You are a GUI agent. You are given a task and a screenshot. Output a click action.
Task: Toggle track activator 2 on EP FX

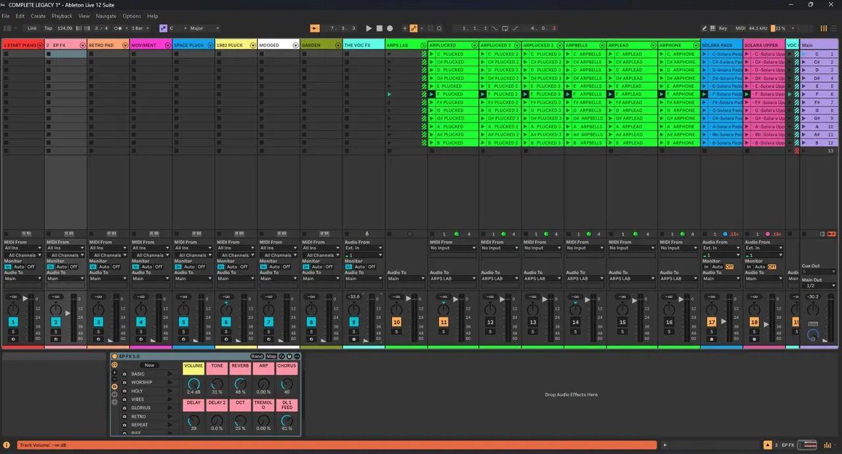(x=56, y=322)
